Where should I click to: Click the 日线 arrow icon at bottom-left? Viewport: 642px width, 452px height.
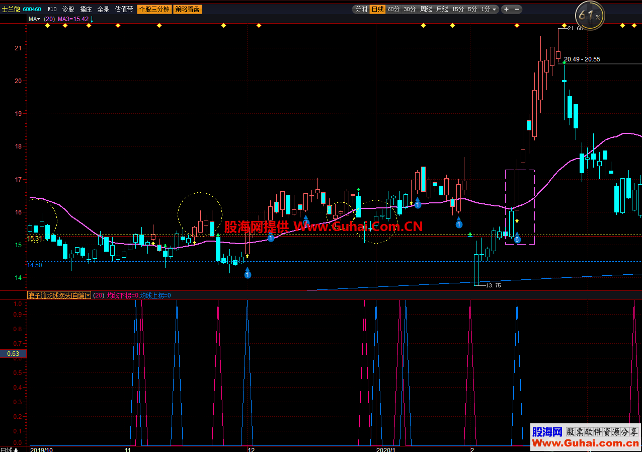pyautogui.click(x=16, y=449)
